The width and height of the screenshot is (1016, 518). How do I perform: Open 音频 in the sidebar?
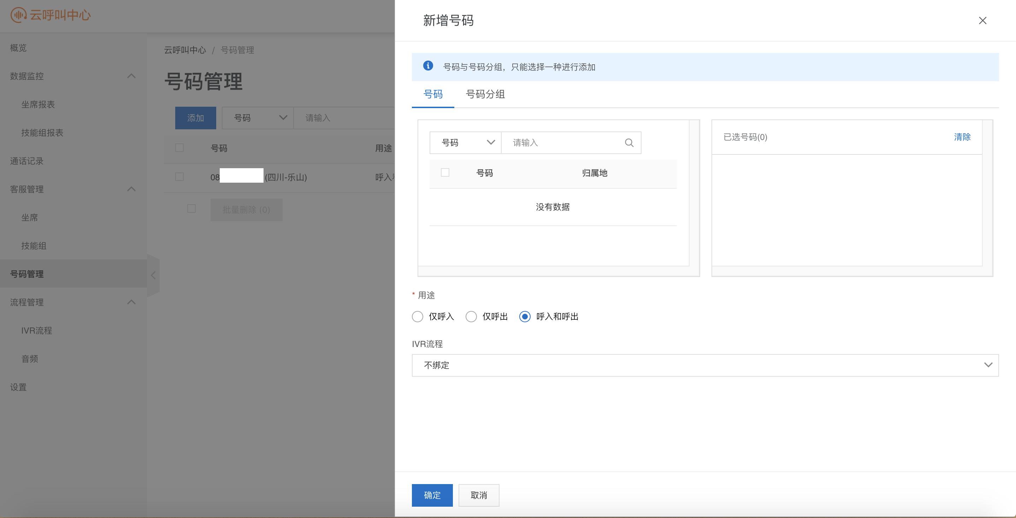(30, 359)
